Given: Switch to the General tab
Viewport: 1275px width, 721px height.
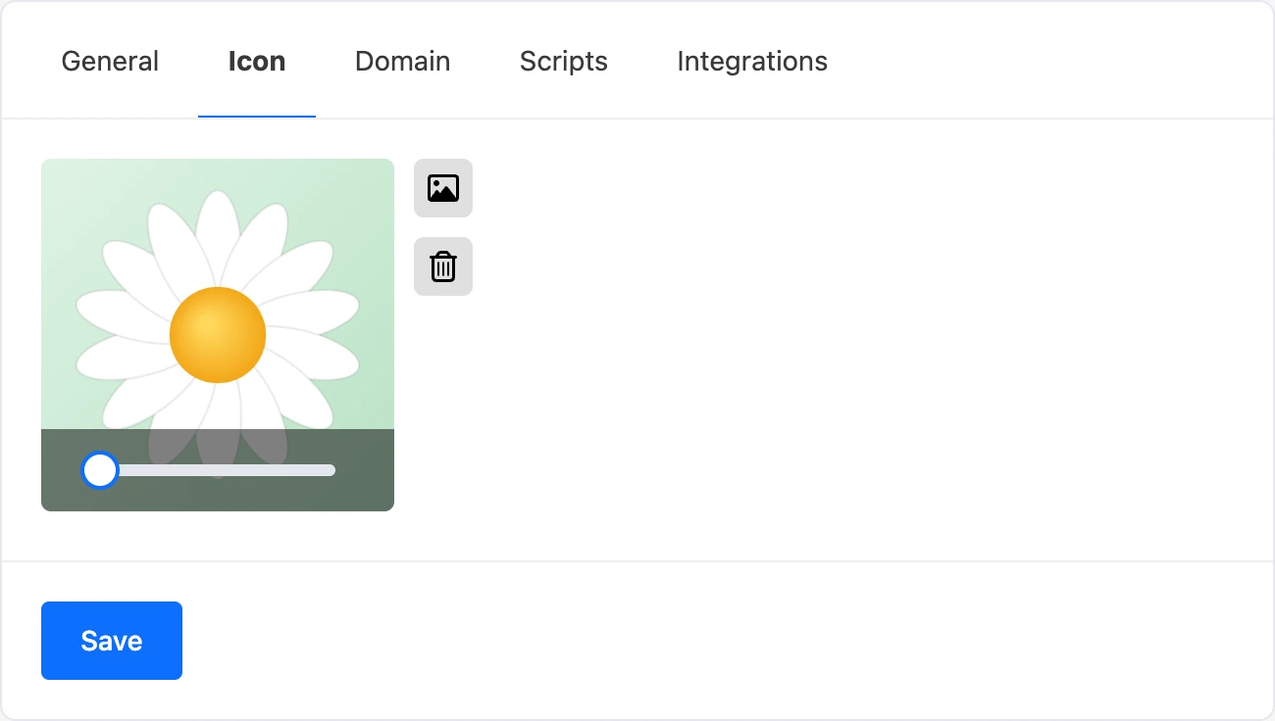Looking at the screenshot, I should [x=110, y=61].
